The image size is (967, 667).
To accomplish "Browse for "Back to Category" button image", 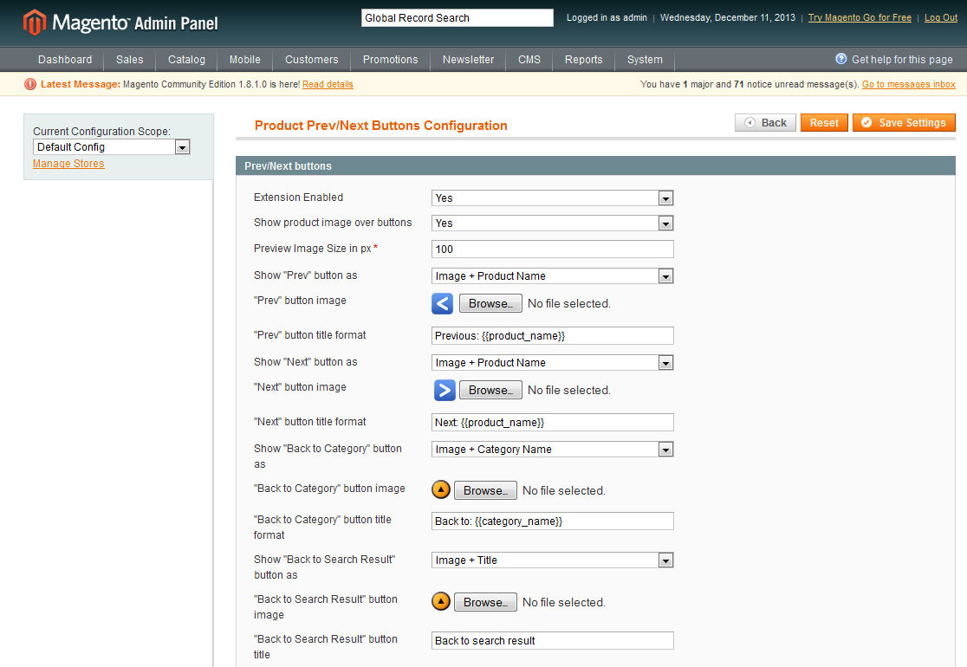I will [x=485, y=490].
